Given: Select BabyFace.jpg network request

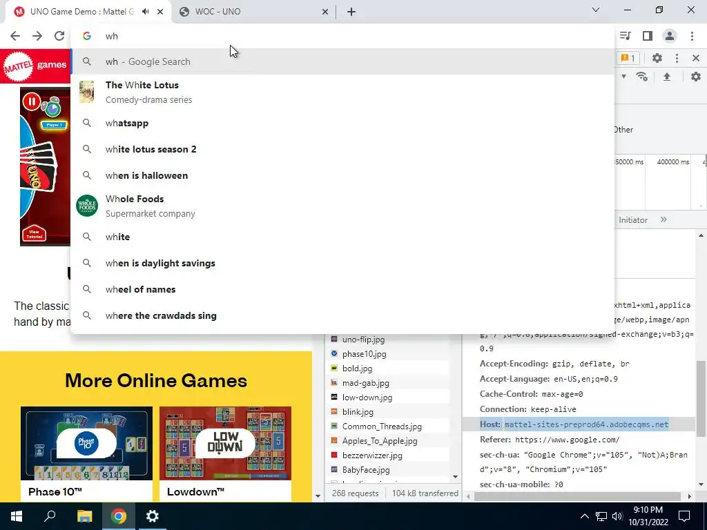Looking at the screenshot, I should coord(366,469).
